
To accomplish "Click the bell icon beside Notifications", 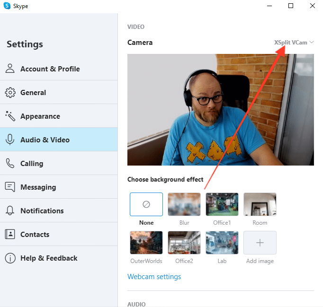I will [10, 211].
